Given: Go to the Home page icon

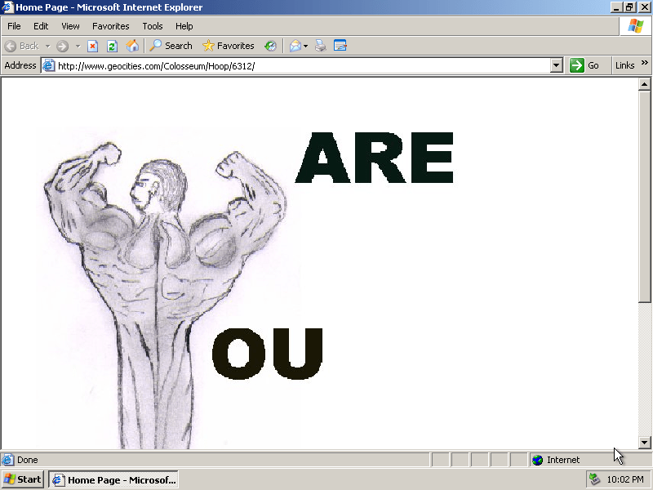Looking at the screenshot, I should (132, 46).
